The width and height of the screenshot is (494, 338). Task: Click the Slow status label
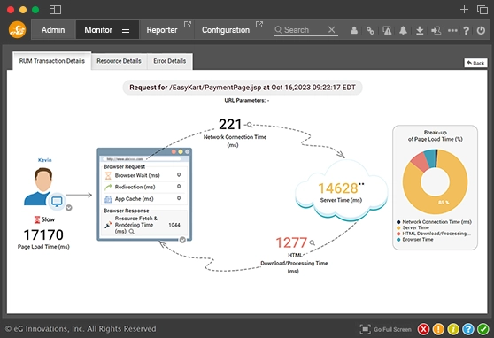tap(48, 219)
